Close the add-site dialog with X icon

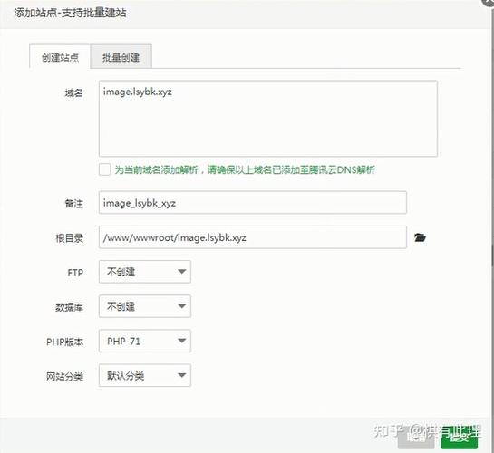point(489,2)
